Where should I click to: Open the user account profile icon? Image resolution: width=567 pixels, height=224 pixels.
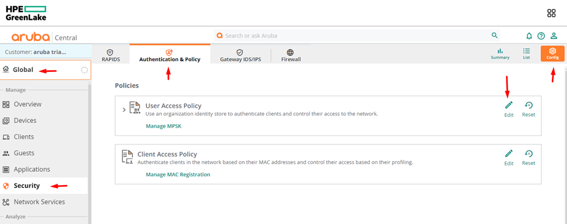[x=554, y=36]
